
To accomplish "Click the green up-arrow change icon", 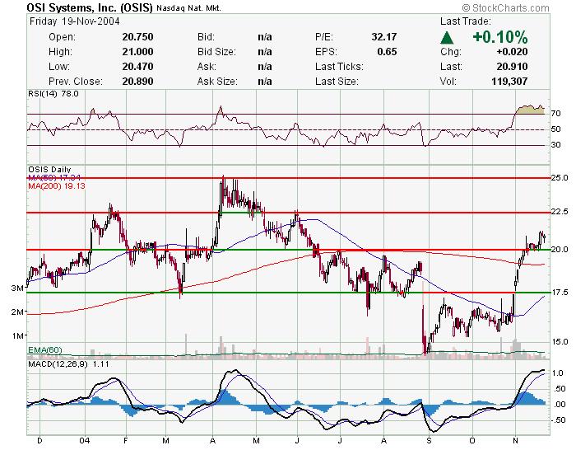I will 447,38.
